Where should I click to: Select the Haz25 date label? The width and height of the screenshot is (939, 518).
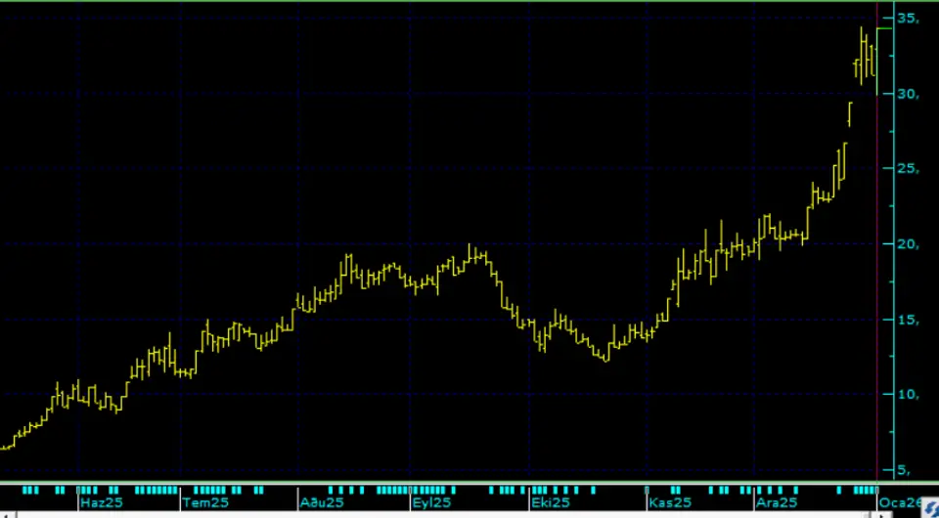tap(101, 502)
